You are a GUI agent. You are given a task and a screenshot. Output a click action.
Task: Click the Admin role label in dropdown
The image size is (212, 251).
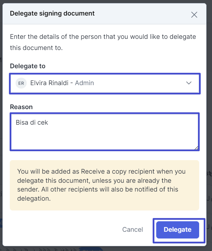pos(85,83)
